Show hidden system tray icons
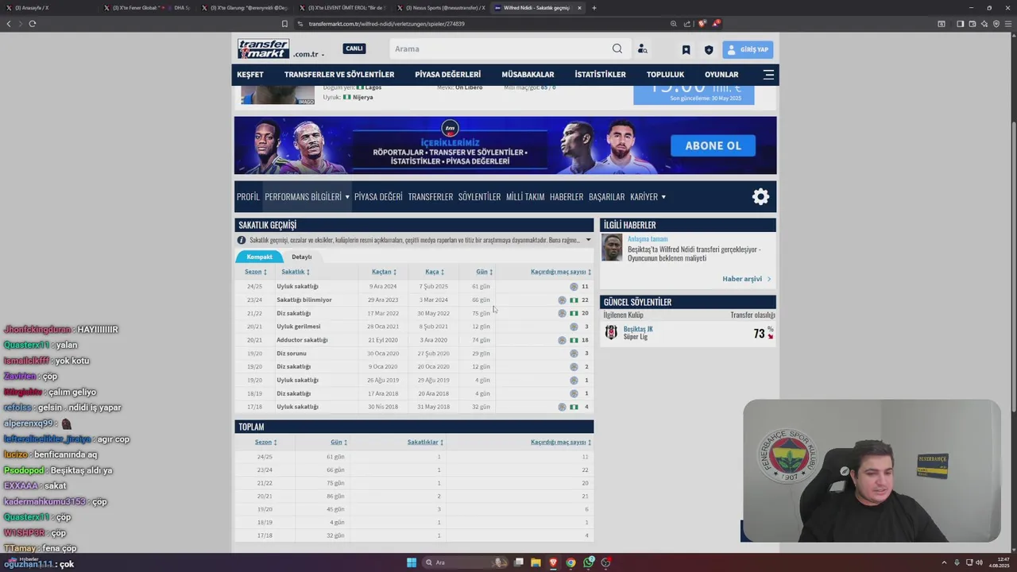Screen dimensions: 1017x572 [945, 562]
